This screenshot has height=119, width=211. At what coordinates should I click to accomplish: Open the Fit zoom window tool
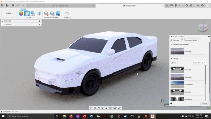point(106,108)
